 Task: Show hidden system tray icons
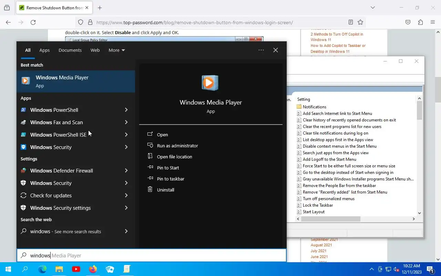pos(372,269)
